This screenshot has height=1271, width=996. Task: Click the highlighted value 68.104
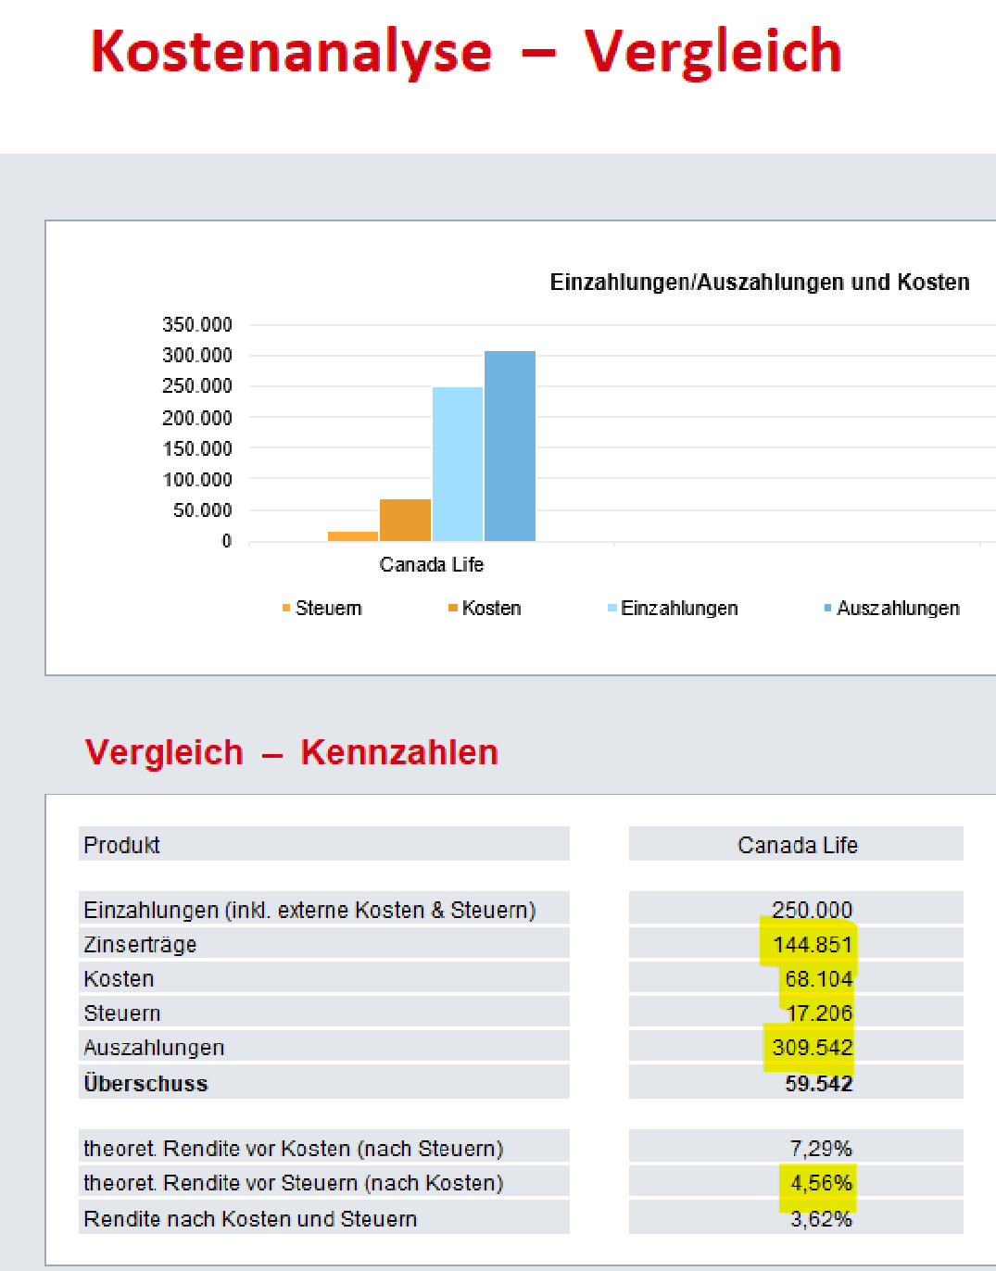click(x=818, y=978)
